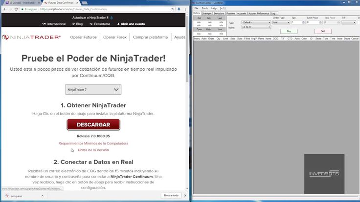Viewport: 360px width, 202px height.
Task: Click the setup.exe download item
Action: tap(16, 196)
